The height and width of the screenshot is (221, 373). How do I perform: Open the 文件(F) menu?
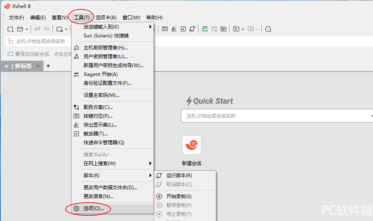[16, 18]
